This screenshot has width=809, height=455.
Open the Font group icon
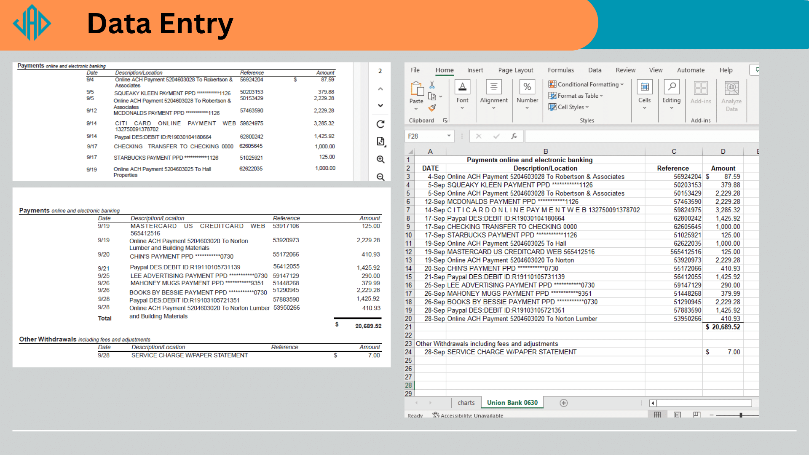click(462, 87)
